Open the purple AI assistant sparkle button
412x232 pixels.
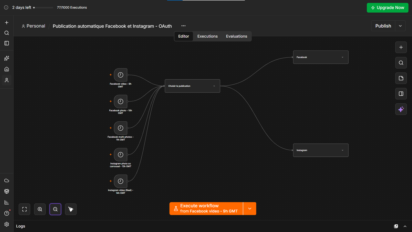click(401, 109)
